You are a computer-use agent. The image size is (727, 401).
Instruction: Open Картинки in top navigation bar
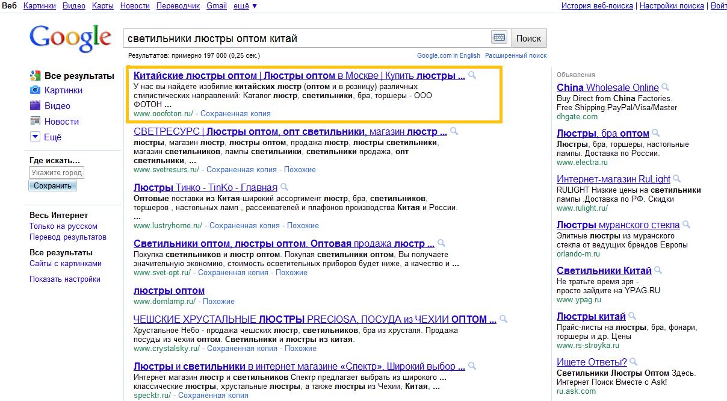click(40, 6)
